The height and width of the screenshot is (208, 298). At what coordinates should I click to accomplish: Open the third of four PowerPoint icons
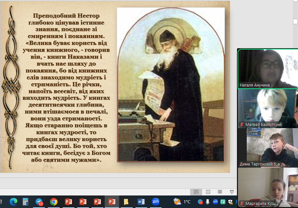97,202
